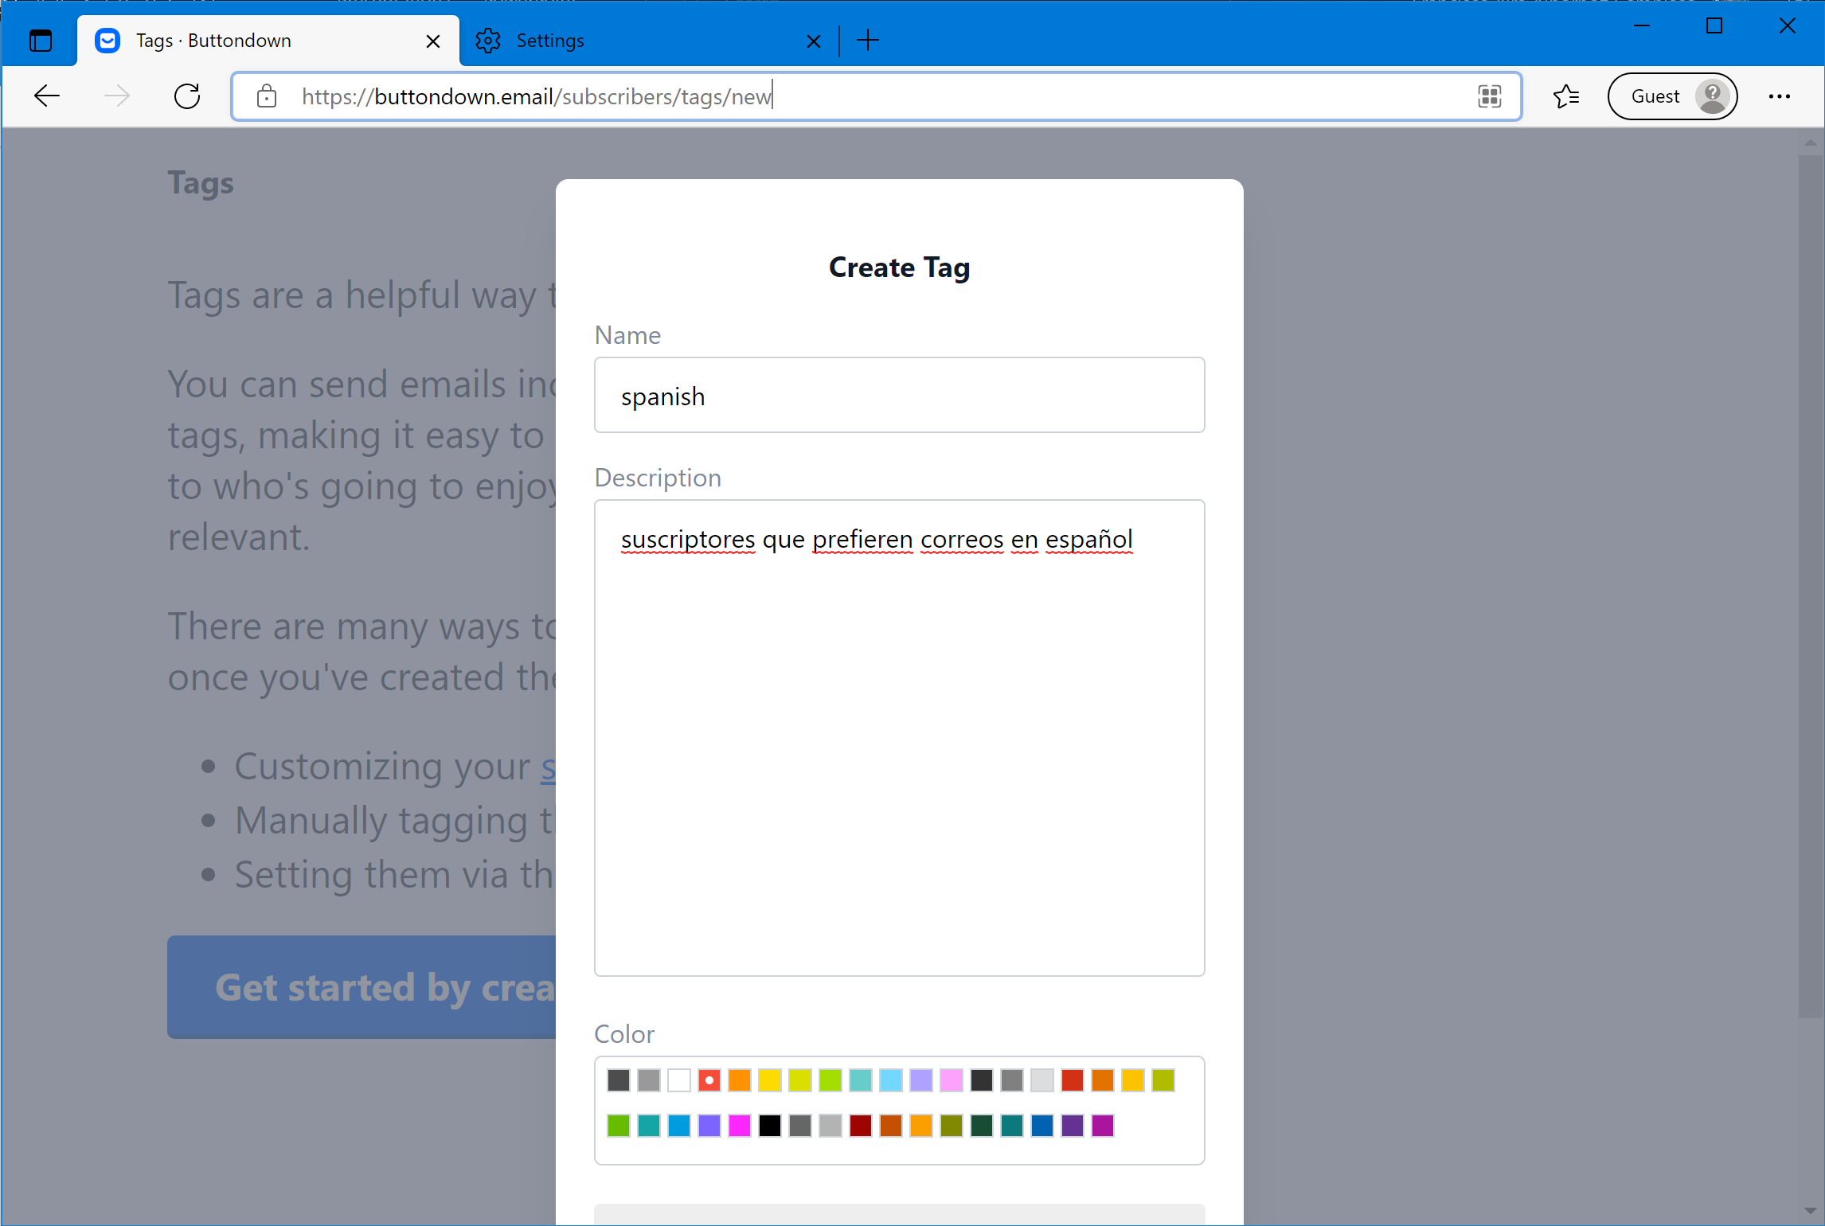Select the white color swatch
1825x1226 pixels.
point(679,1080)
